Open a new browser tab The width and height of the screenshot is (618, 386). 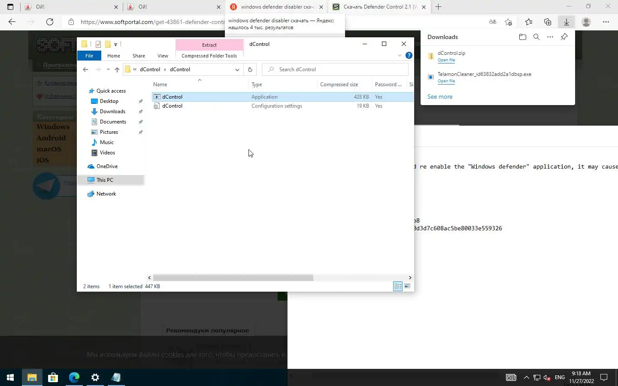(x=438, y=7)
